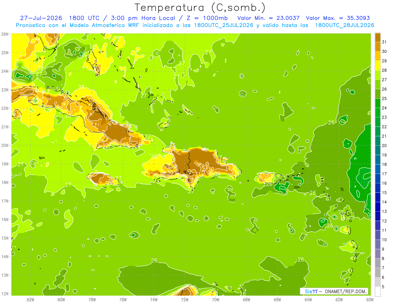The height and width of the screenshot is (304, 393).
Task: Click the '31' contour label over Hispaniola
Action: (198, 174)
